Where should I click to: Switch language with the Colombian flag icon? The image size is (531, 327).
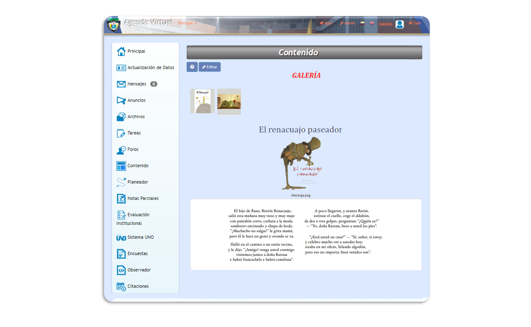pos(362,23)
